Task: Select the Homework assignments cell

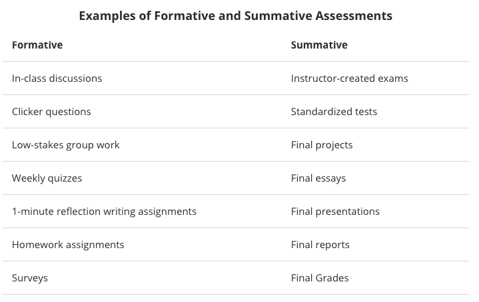Action: coord(68,245)
